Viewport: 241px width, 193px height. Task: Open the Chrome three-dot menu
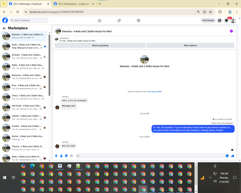pyautogui.click(x=237, y=12)
